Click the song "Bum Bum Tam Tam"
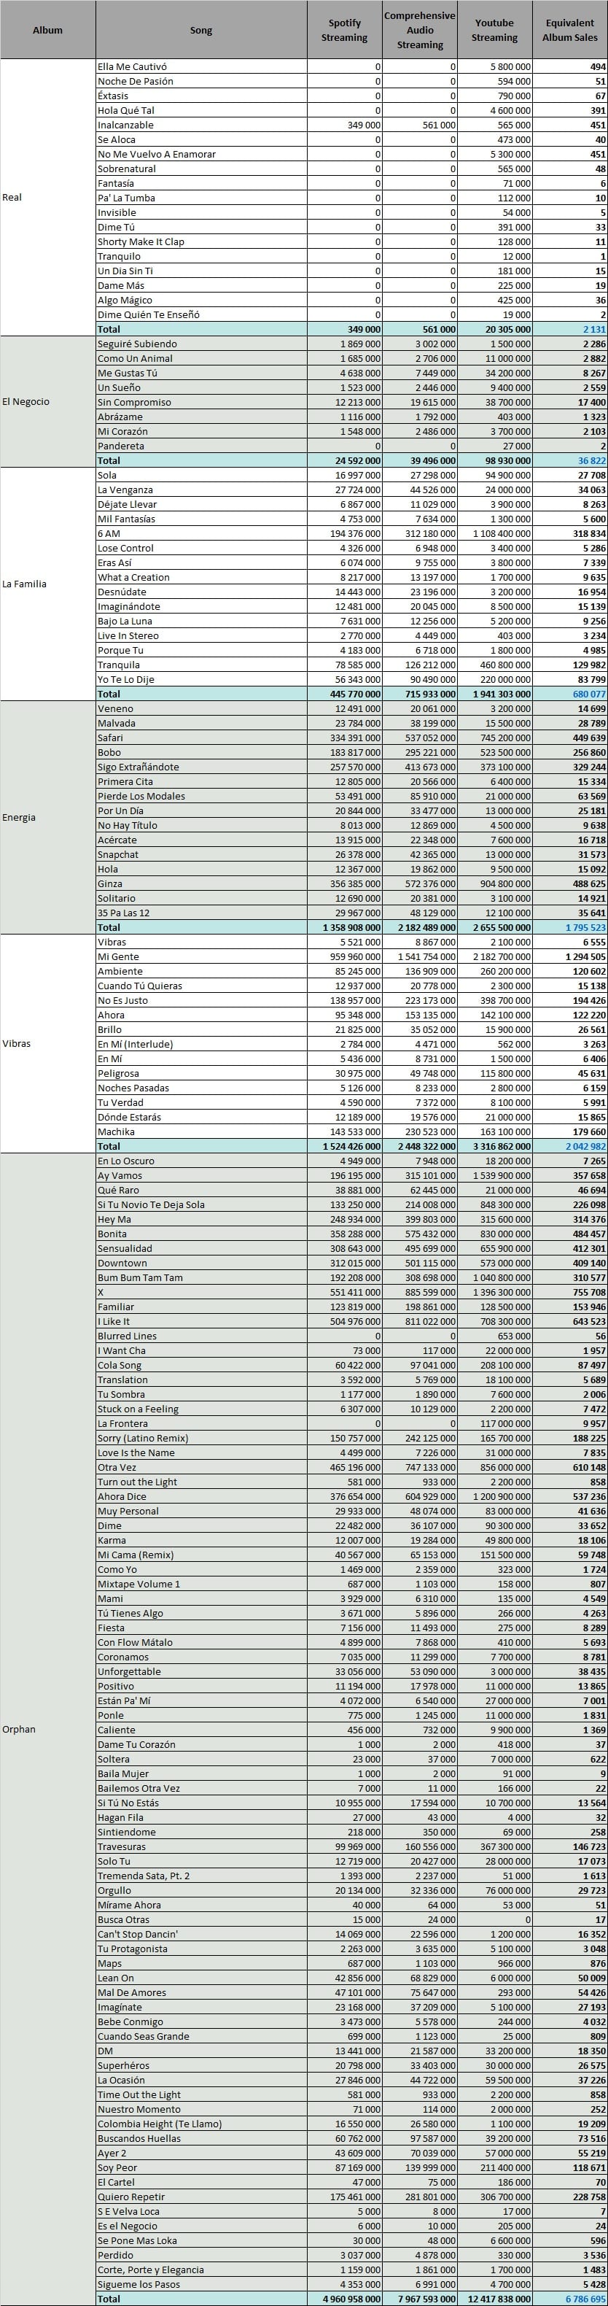This screenshot has width=608, height=2306. coord(141,1277)
